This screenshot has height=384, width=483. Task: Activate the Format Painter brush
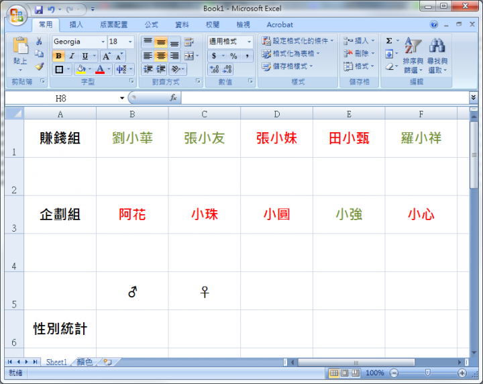coord(40,66)
